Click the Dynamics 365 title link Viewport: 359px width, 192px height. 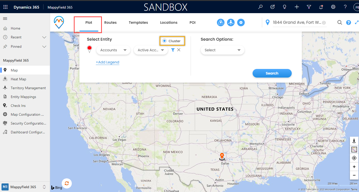(x=26, y=7)
